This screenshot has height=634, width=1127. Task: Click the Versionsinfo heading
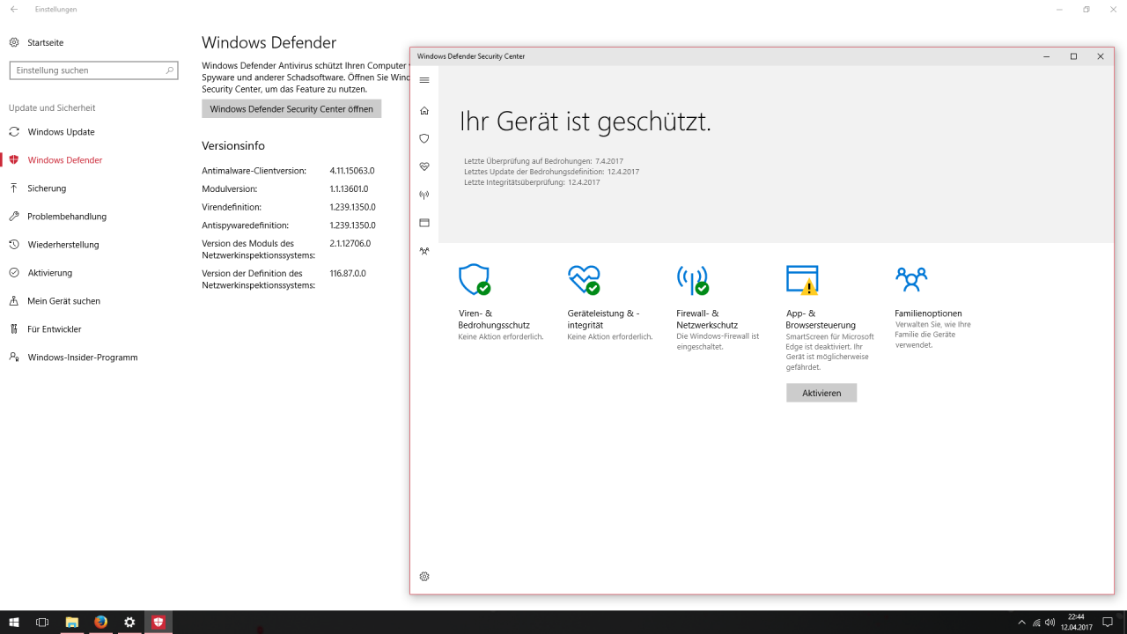pyautogui.click(x=233, y=146)
